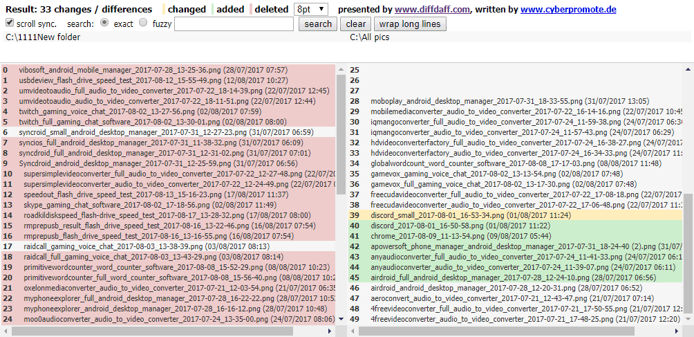694x337 pixels.
Task: Click the search button
Action: [x=318, y=24]
